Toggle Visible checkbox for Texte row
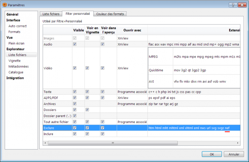 click(75, 92)
